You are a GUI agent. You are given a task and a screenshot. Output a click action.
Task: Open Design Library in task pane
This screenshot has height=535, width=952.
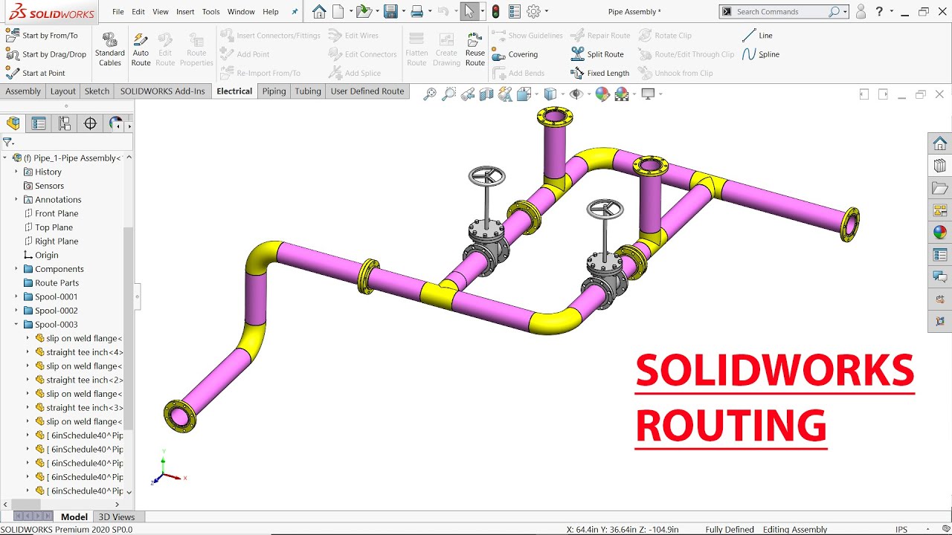pos(940,166)
